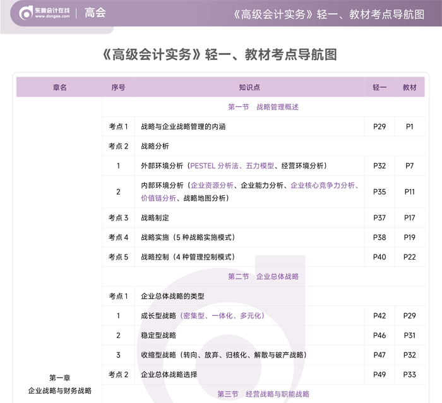The height and width of the screenshot is (403, 442).
Task: Click the 章名 column header
Action: [60, 87]
